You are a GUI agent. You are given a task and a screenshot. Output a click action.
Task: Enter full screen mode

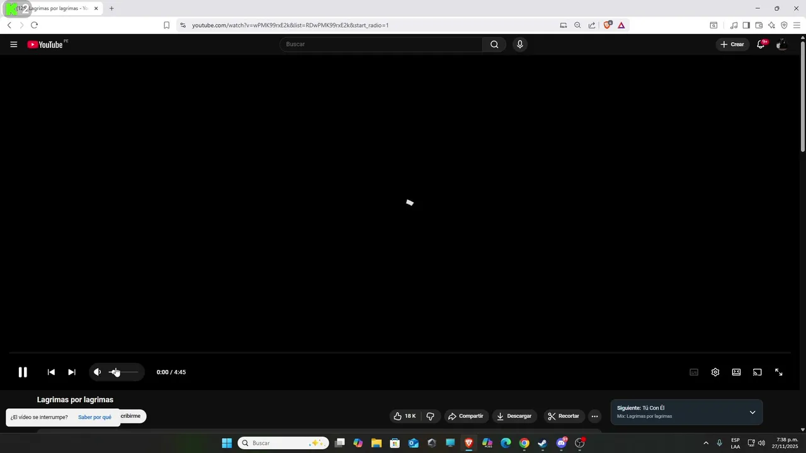pyautogui.click(x=779, y=372)
